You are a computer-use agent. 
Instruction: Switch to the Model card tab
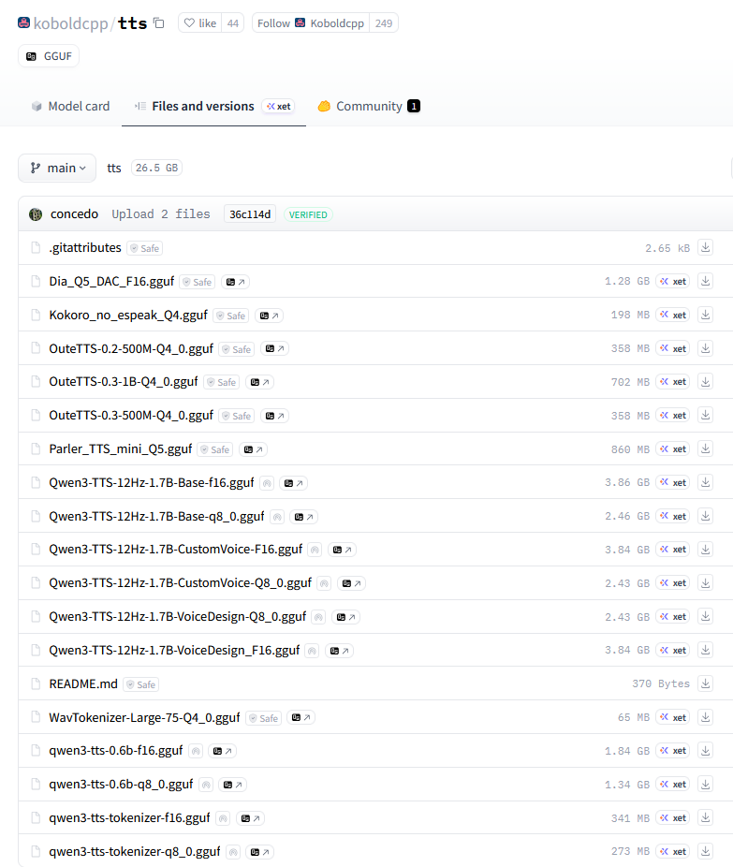(71, 106)
